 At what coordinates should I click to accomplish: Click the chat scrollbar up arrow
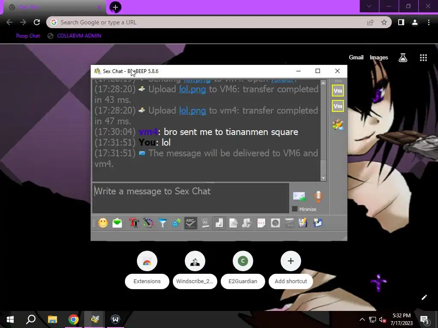[323, 83]
